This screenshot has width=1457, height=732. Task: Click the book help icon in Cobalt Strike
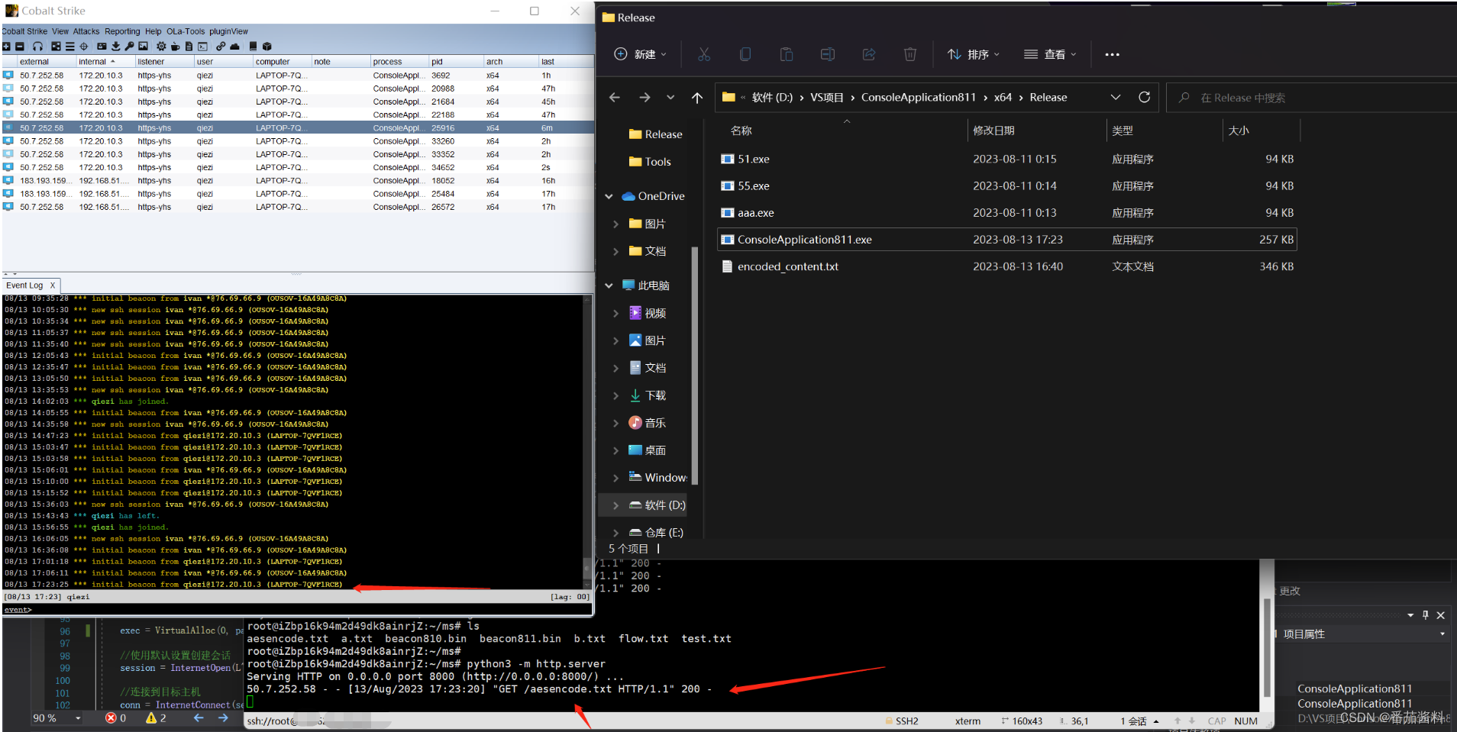pyautogui.click(x=254, y=47)
